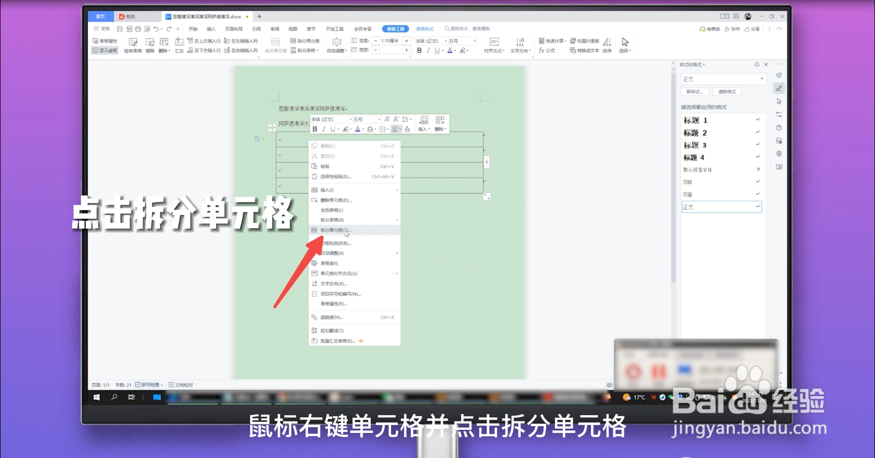Click font color A swatch in mini toolbar
This screenshot has width=875, height=458.
[x=358, y=129]
